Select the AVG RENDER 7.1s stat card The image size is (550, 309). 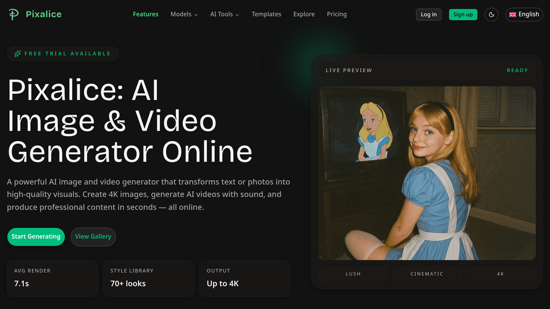coord(52,279)
